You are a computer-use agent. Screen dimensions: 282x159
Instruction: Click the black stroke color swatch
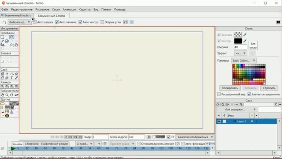click(238, 41)
